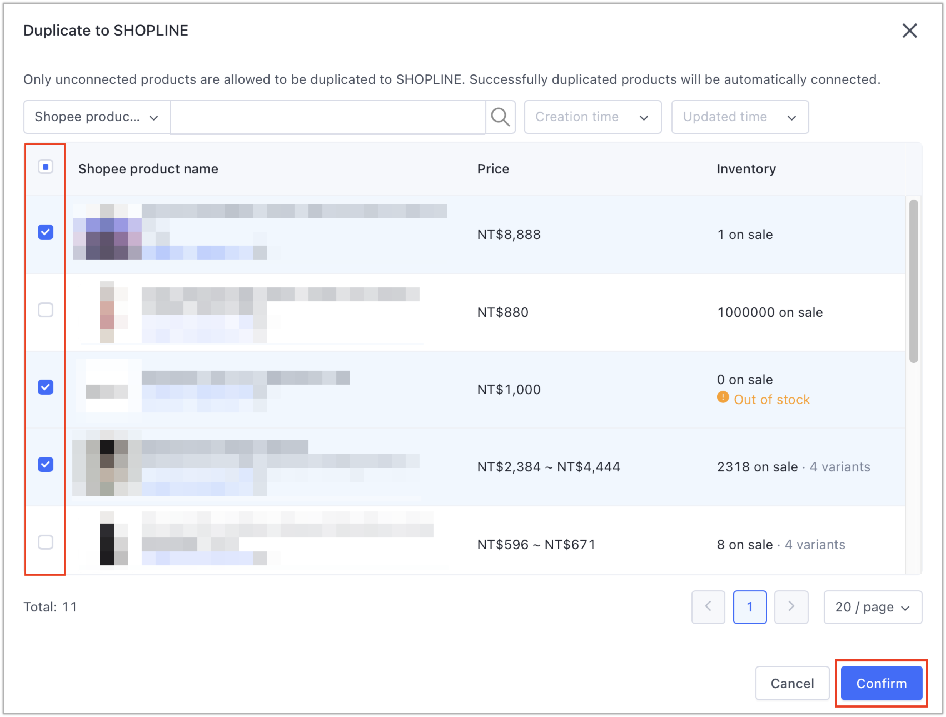Click the orange Out of stock warning icon
The image size is (946, 717).
click(x=723, y=397)
